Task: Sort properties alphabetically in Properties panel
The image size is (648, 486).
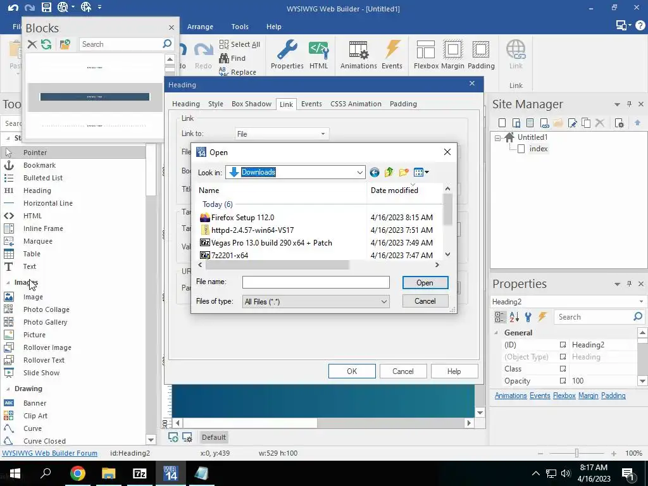Action: point(514,317)
